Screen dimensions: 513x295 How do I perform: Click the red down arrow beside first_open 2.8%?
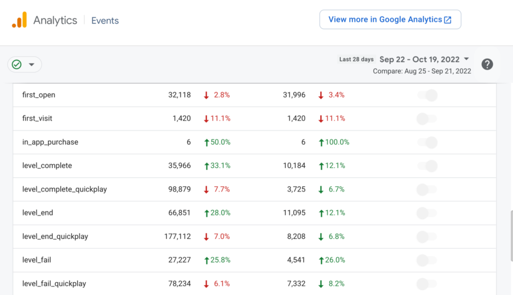[206, 95]
